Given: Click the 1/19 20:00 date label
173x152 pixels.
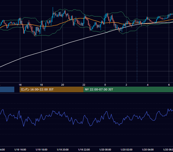Looking at the screenshot, I should click(63, 149).
